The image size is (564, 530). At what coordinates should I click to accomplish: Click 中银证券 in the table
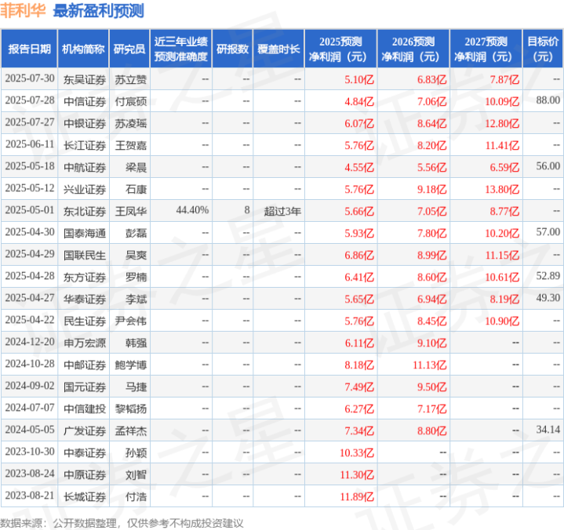[x=85, y=123]
